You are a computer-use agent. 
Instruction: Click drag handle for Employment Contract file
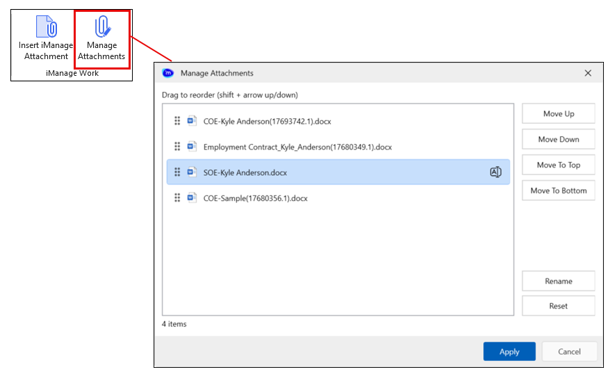pos(177,147)
